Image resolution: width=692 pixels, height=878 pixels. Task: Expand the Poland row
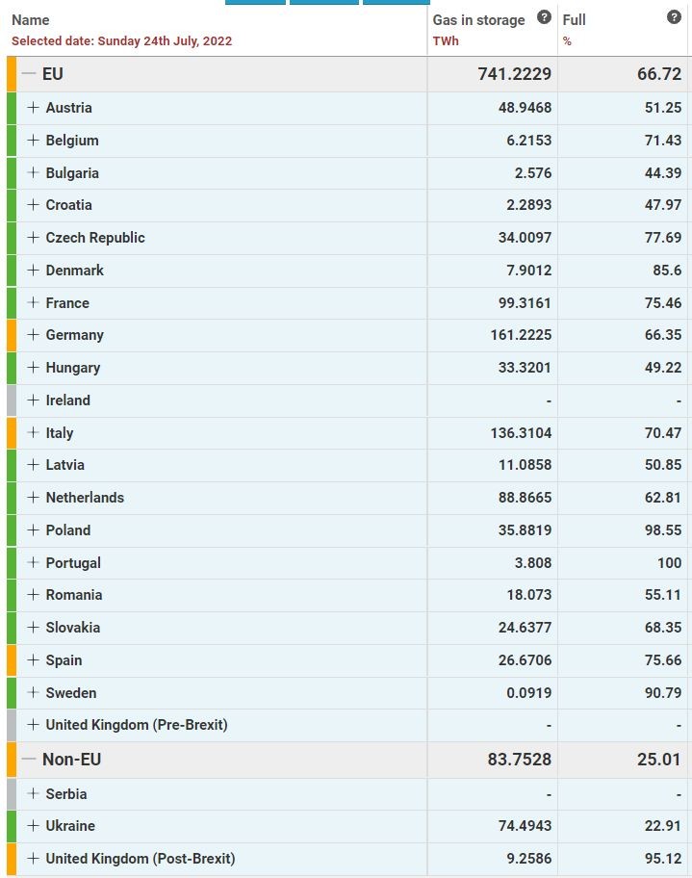tap(33, 529)
